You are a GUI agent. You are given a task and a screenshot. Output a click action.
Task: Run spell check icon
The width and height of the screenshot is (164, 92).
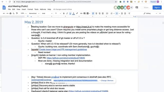click(x=14, y=13)
